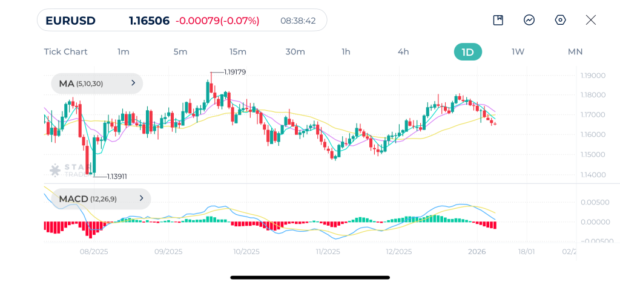This screenshot has width=620, height=285.
Task: Select the 1m timeframe
Action: [x=124, y=52]
